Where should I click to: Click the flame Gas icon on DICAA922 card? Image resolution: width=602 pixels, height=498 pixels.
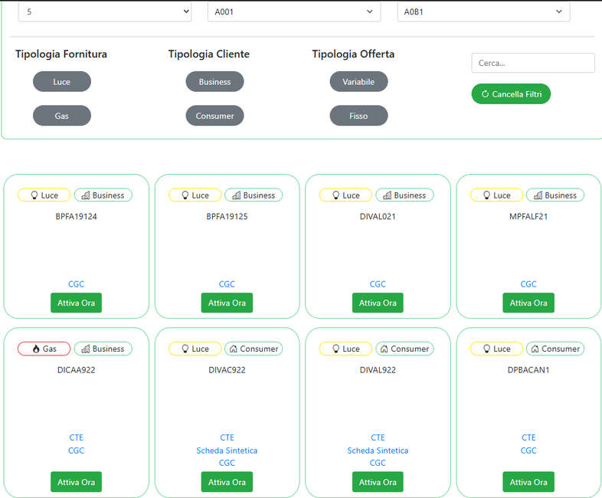(36, 349)
